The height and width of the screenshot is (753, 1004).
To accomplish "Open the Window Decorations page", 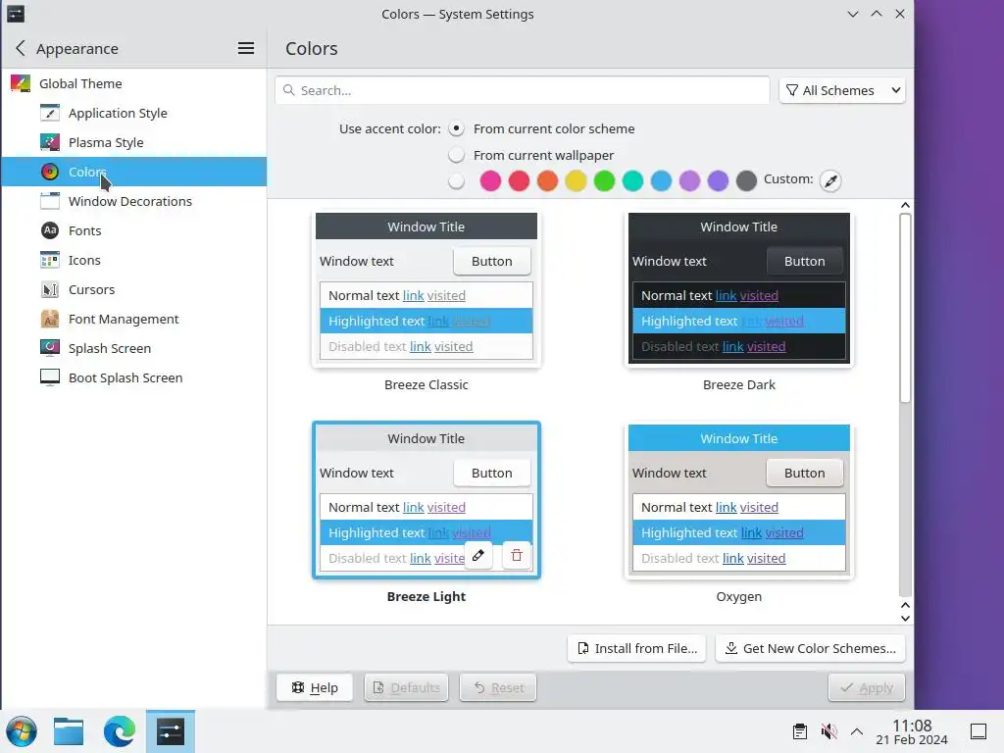I will click(130, 201).
